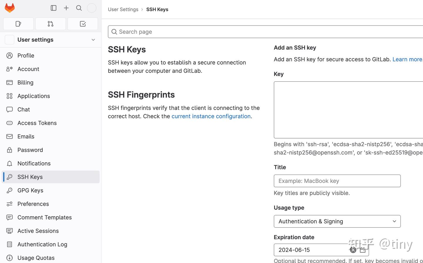The height and width of the screenshot is (263, 423).
Task: Open the calendar date picker icon
Action: (362, 250)
